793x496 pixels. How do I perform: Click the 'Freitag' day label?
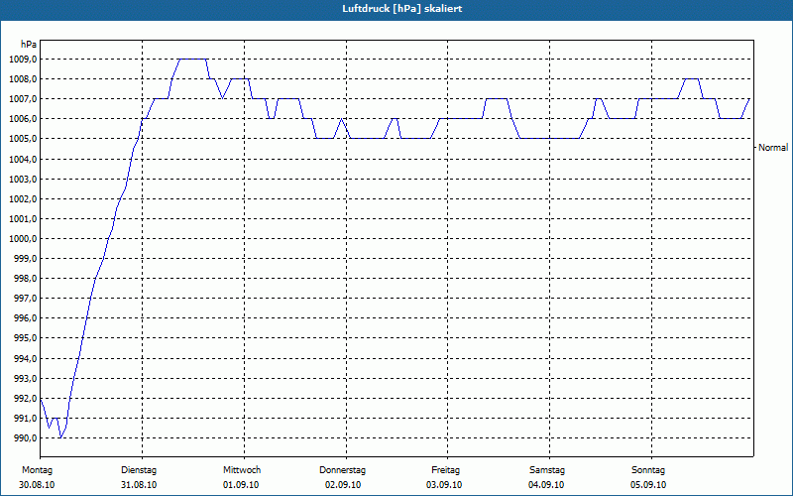tap(445, 470)
